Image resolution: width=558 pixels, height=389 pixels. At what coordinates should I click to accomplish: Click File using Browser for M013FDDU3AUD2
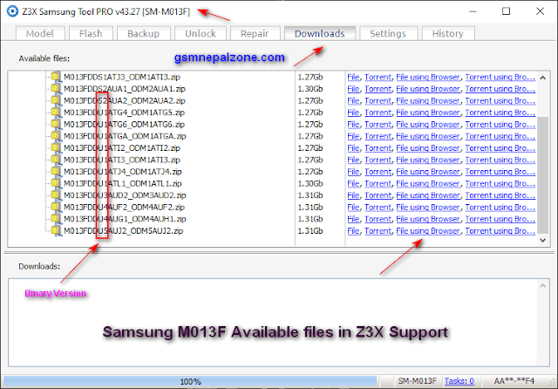point(428,195)
